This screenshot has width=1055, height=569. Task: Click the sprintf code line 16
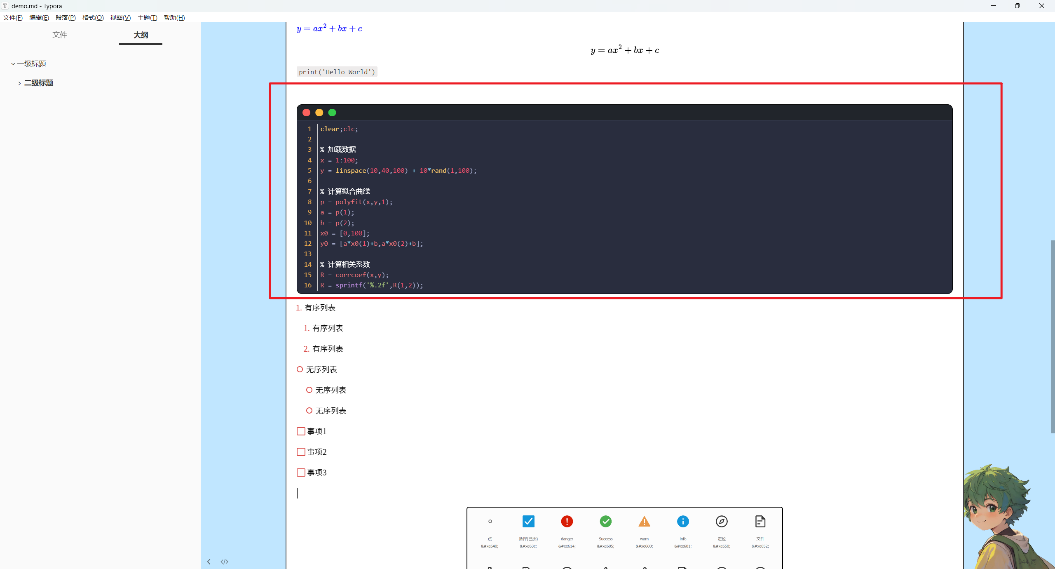click(371, 285)
